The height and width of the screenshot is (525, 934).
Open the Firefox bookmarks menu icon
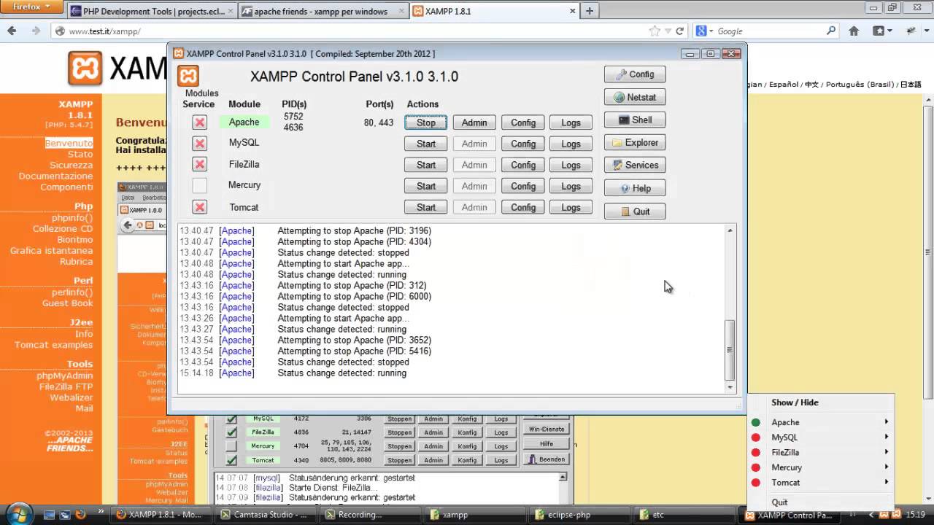(881, 31)
